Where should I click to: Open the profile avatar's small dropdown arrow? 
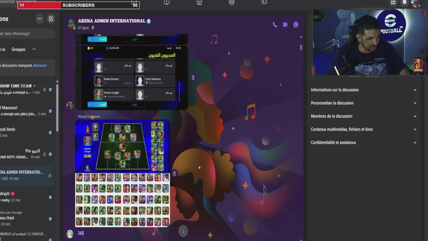pyautogui.click(x=419, y=6)
